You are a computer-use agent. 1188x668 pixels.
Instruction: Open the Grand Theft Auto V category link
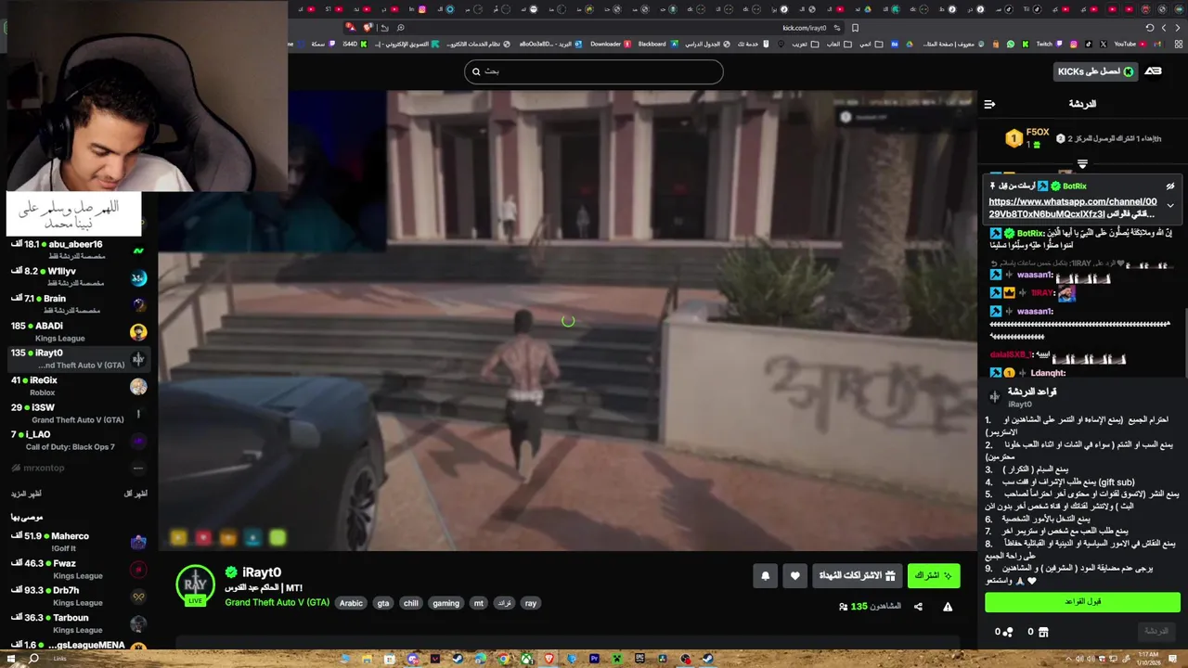[277, 603]
